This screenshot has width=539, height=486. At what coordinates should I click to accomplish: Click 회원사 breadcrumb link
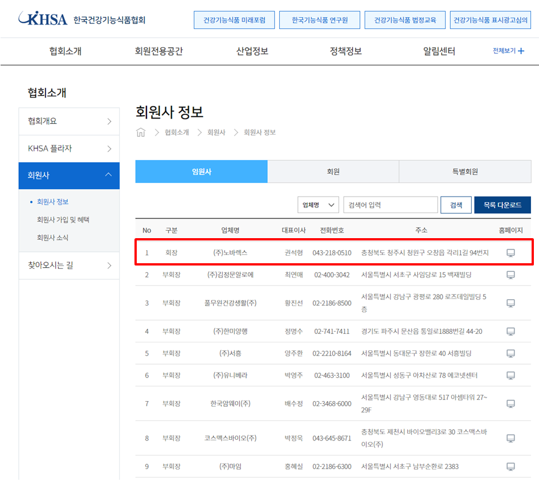(x=216, y=132)
